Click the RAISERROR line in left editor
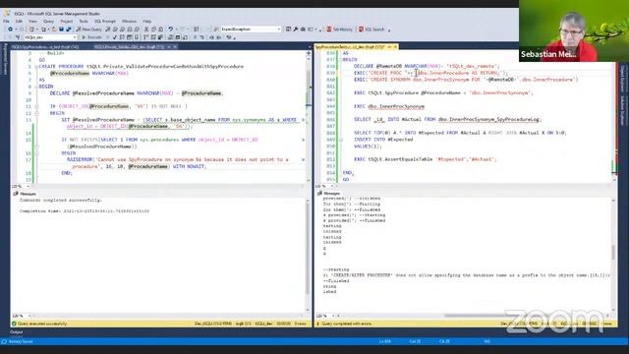Viewport: 629px width, 354px height. (177, 159)
